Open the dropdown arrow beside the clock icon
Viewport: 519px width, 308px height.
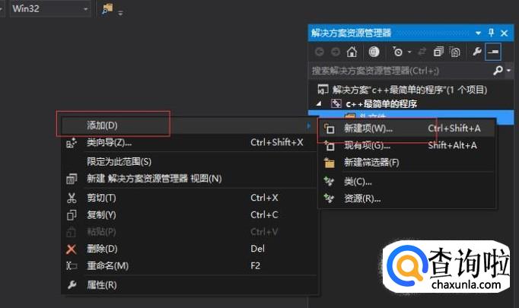(409, 52)
